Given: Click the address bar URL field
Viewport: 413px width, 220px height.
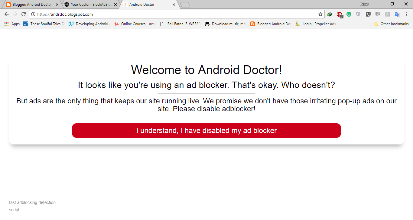Looking at the screenshot, I should [x=177, y=14].
